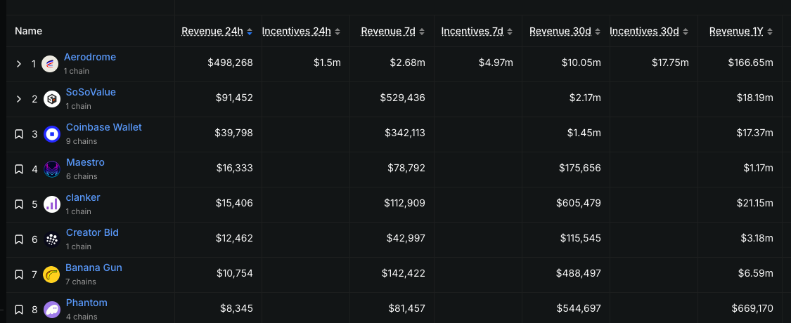Click "6 chains" under Maestro
Viewport: 791px width, 323px height.
point(82,176)
